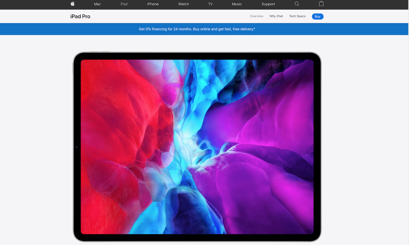Switch to the Overview tab
This screenshot has height=245, width=409.
256,16
